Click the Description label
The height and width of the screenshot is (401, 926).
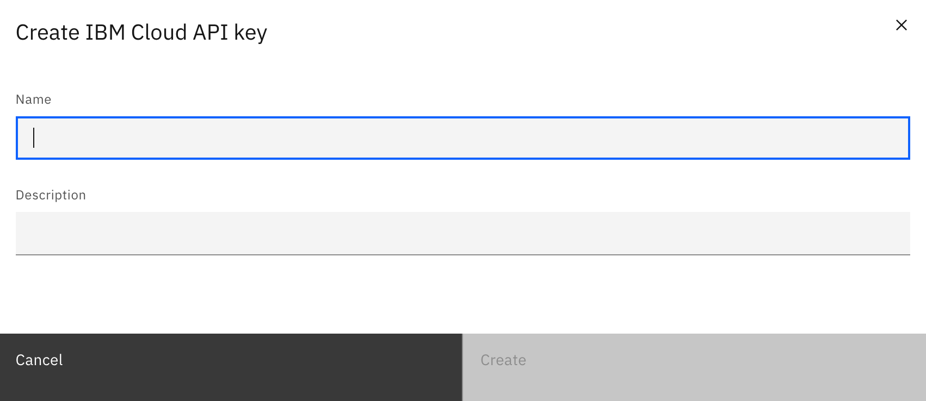tap(51, 195)
